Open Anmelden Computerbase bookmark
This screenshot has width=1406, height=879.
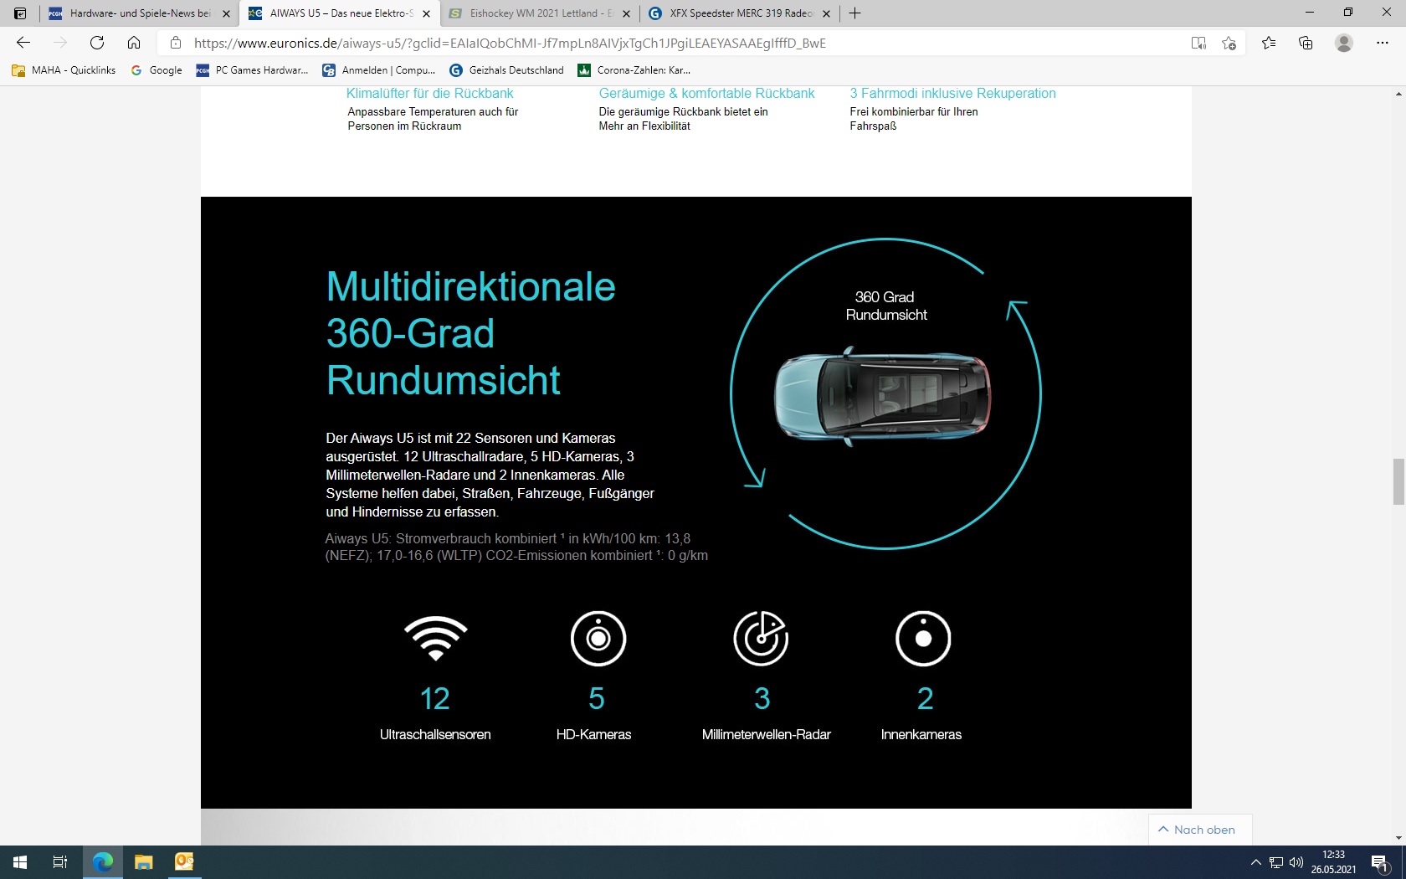[x=379, y=70]
